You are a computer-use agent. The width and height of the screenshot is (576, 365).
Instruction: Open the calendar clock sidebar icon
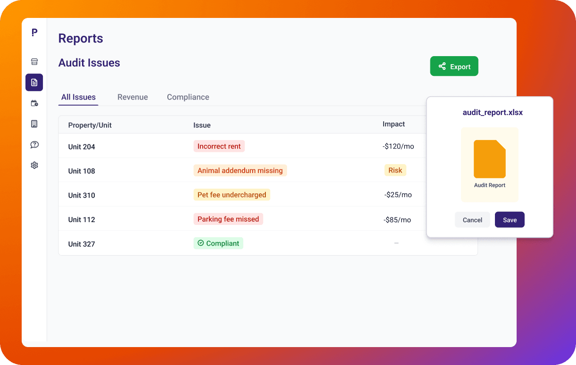click(34, 103)
